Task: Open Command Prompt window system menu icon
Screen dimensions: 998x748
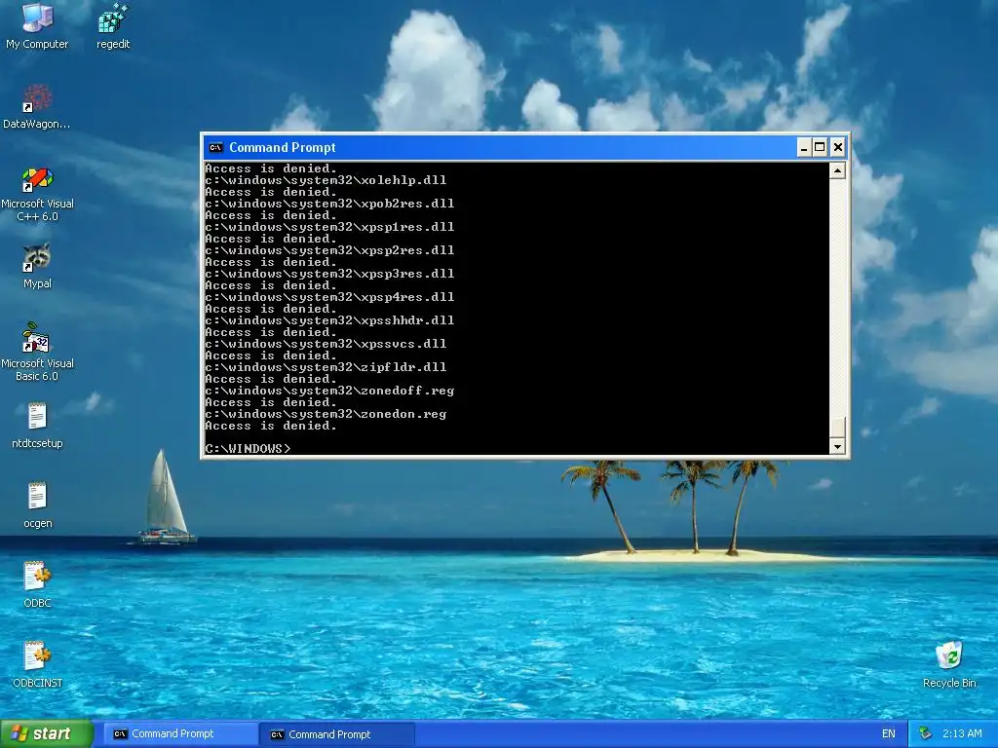Action: click(215, 148)
